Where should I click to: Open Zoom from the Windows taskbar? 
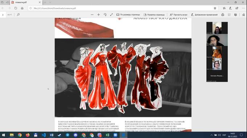point(115,135)
